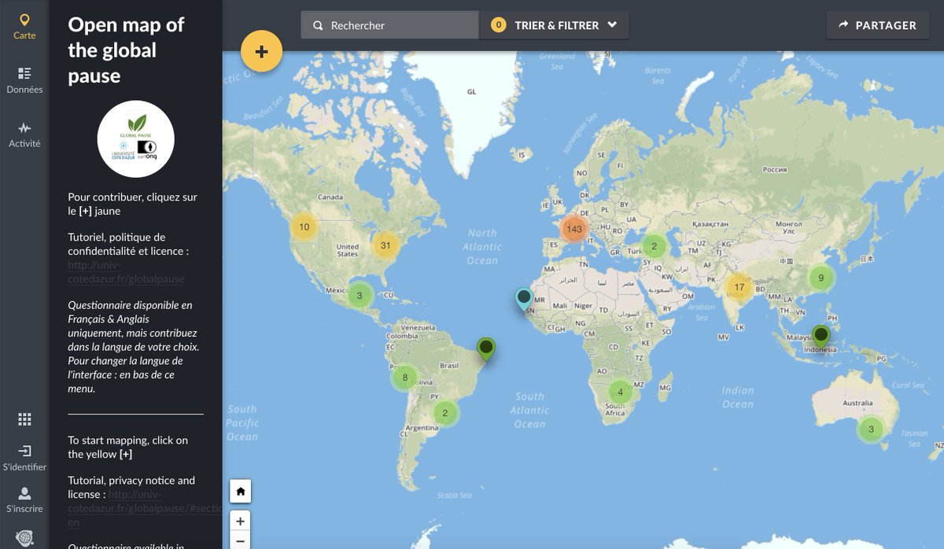Image resolution: width=944 pixels, height=549 pixels.
Task: Select the green pin in eastern Brazil
Action: click(x=487, y=348)
